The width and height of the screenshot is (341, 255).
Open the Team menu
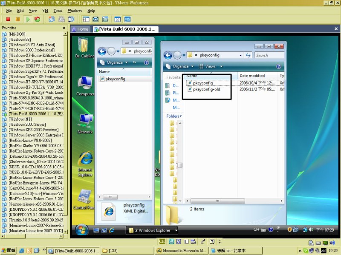(x=58, y=11)
